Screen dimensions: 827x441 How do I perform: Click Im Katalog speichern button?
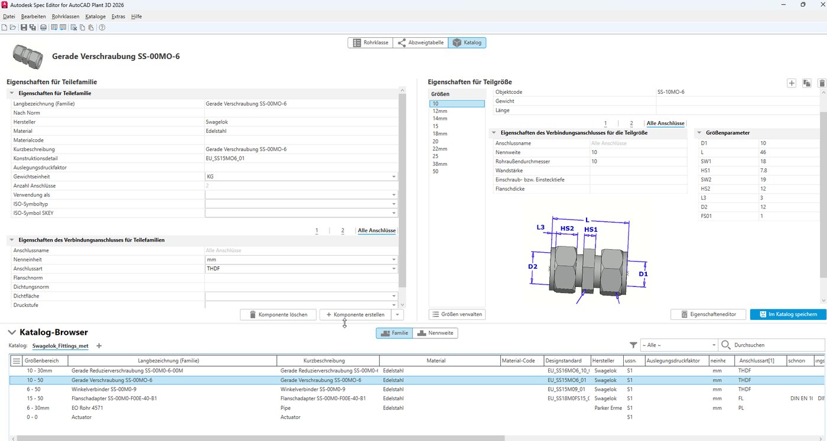click(788, 314)
